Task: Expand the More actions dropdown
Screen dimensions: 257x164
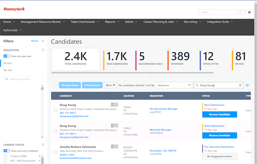Action: point(111,85)
